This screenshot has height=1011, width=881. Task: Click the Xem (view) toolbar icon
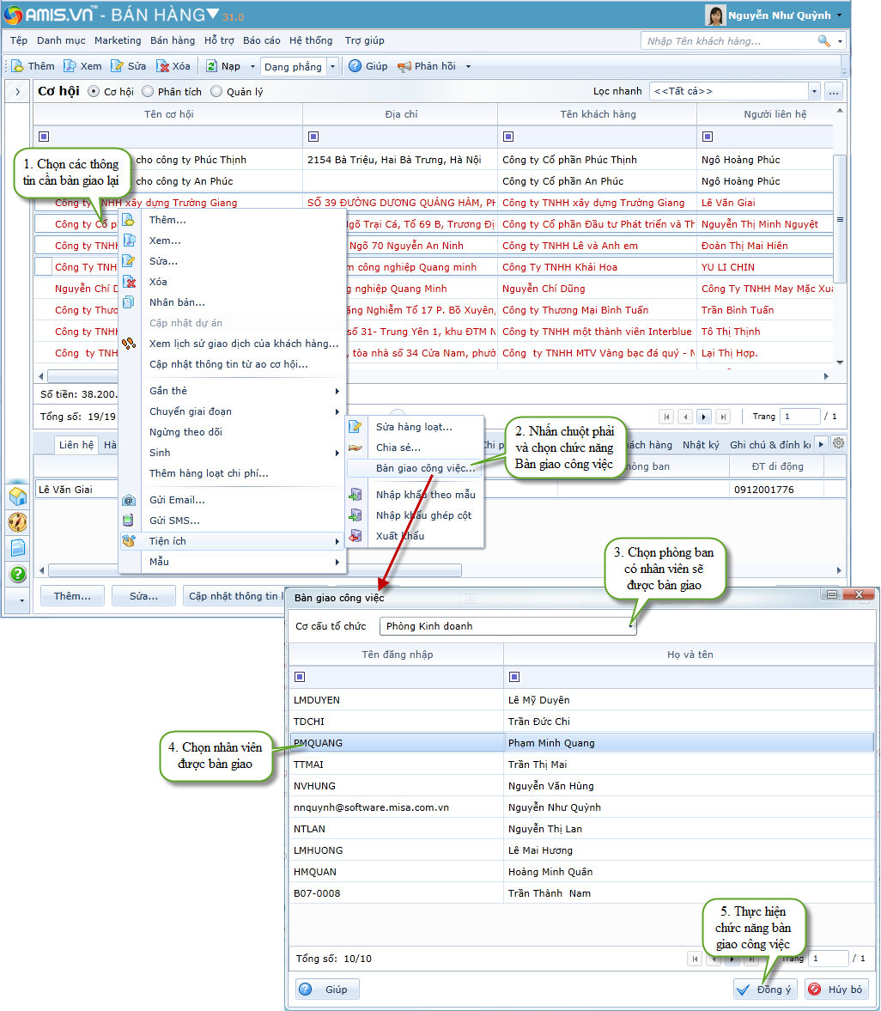coord(70,66)
